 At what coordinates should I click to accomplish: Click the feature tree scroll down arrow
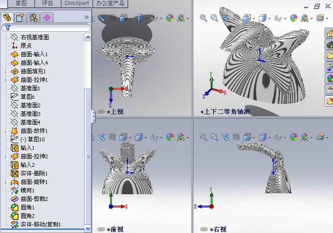[x=88, y=229]
